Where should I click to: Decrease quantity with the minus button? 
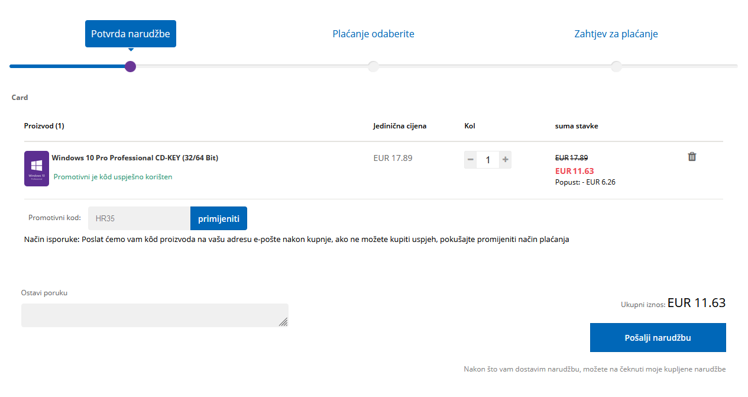(x=471, y=160)
